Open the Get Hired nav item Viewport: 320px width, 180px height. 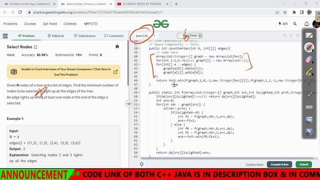50,24
